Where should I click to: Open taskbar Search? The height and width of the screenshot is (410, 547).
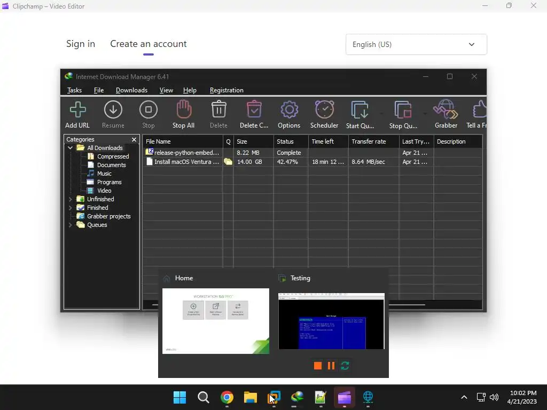point(204,397)
